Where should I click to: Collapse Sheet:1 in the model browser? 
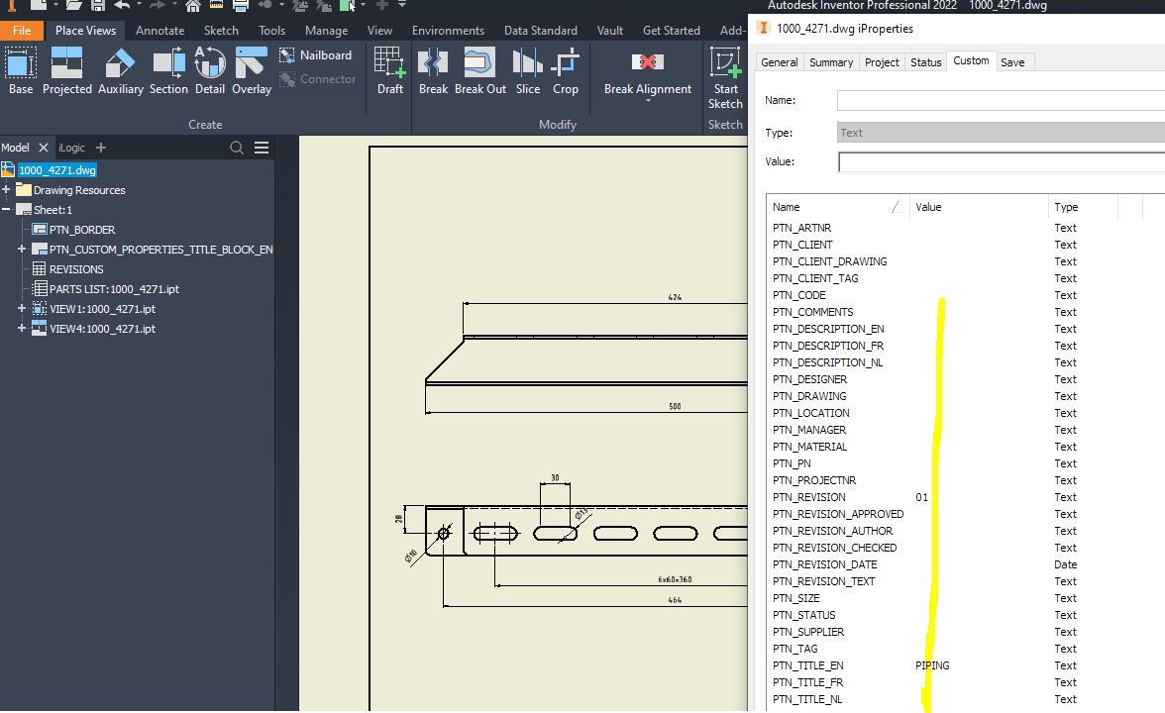click(x=8, y=209)
